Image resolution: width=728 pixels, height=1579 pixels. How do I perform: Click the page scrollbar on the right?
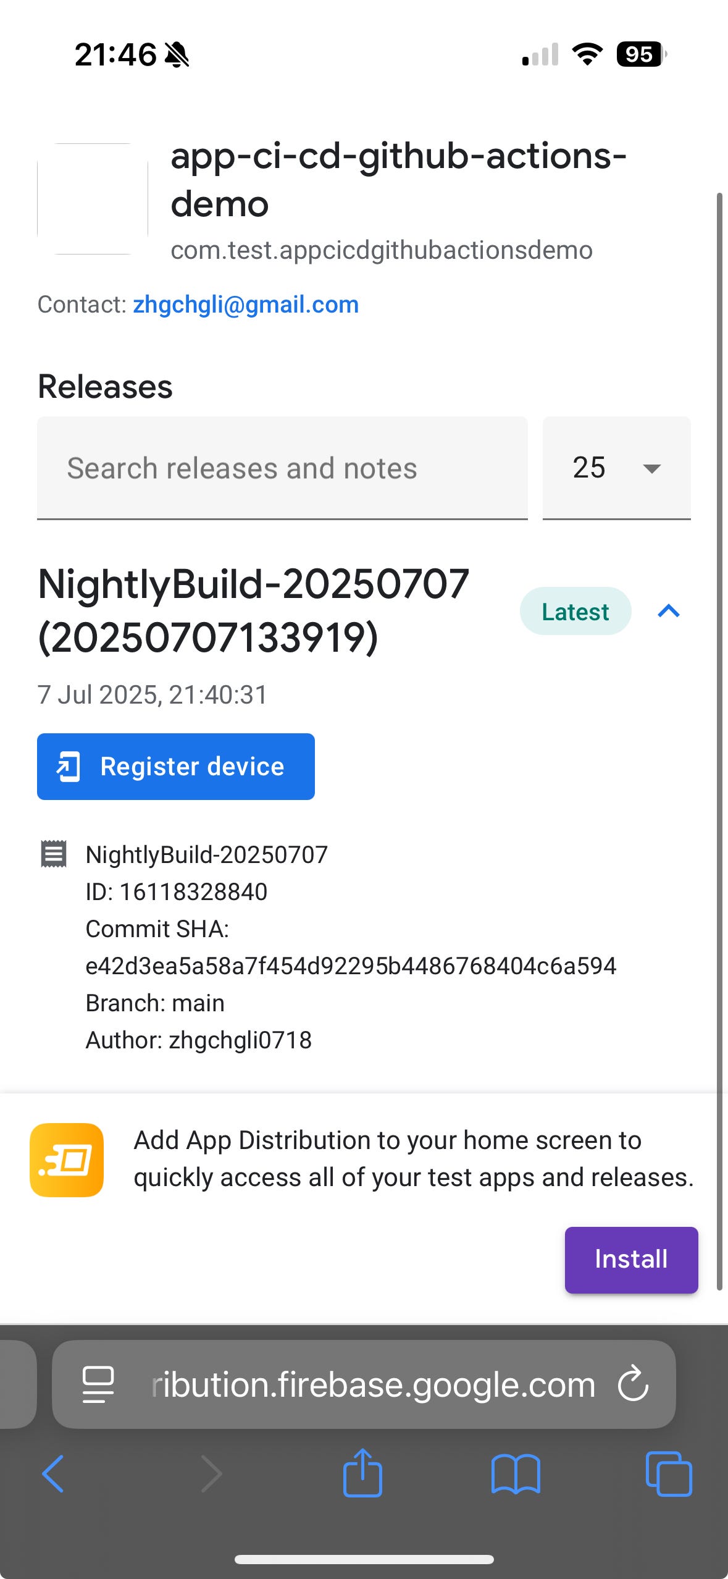coord(719,741)
